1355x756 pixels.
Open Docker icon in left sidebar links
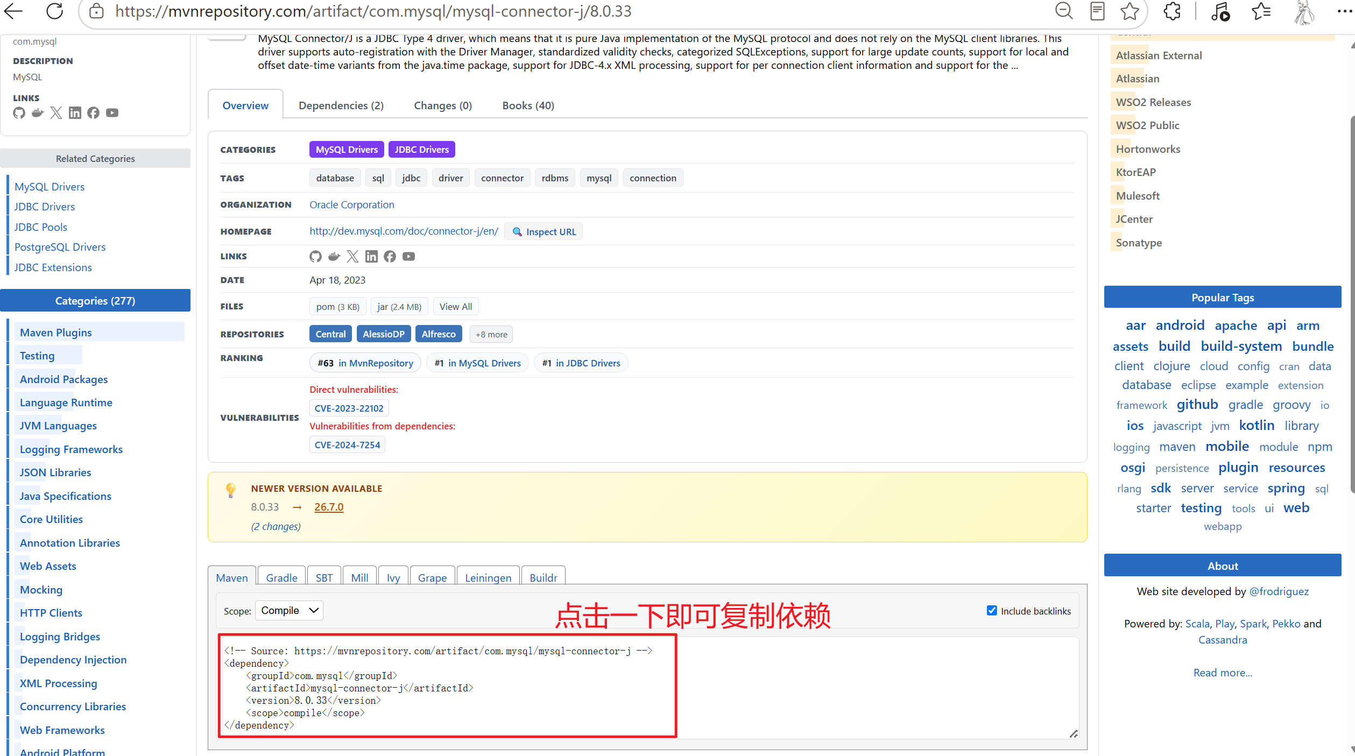pos(38,112)
